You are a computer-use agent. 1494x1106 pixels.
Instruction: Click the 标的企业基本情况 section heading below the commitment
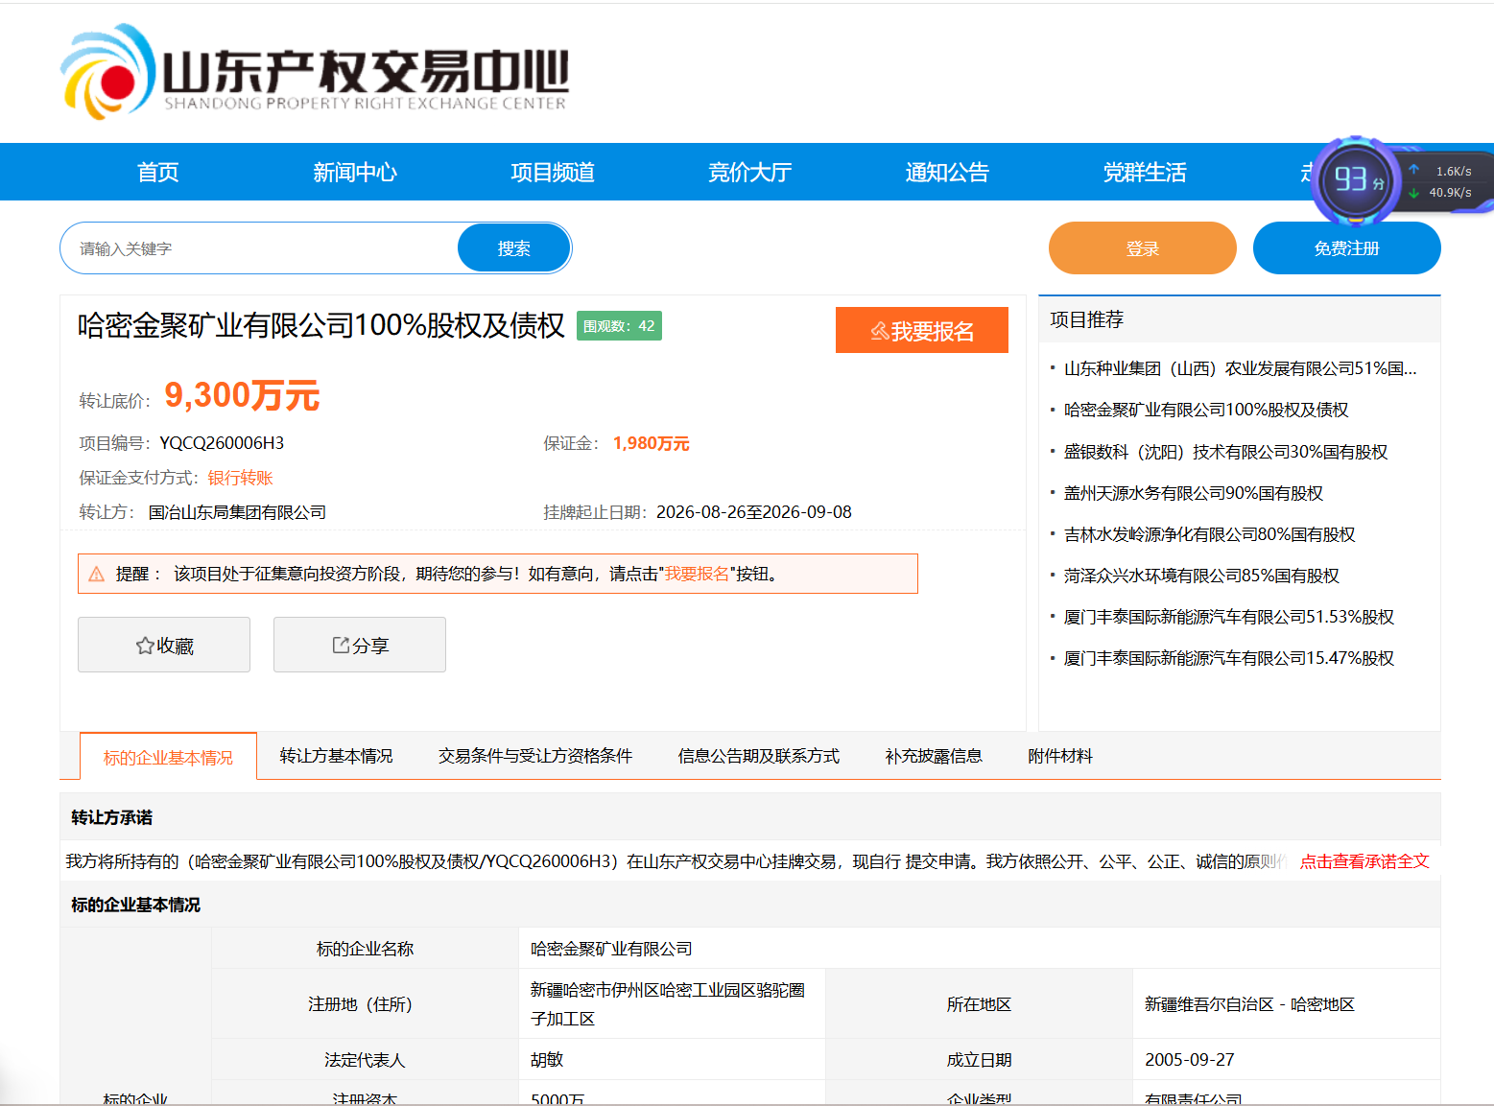(135, 905)
